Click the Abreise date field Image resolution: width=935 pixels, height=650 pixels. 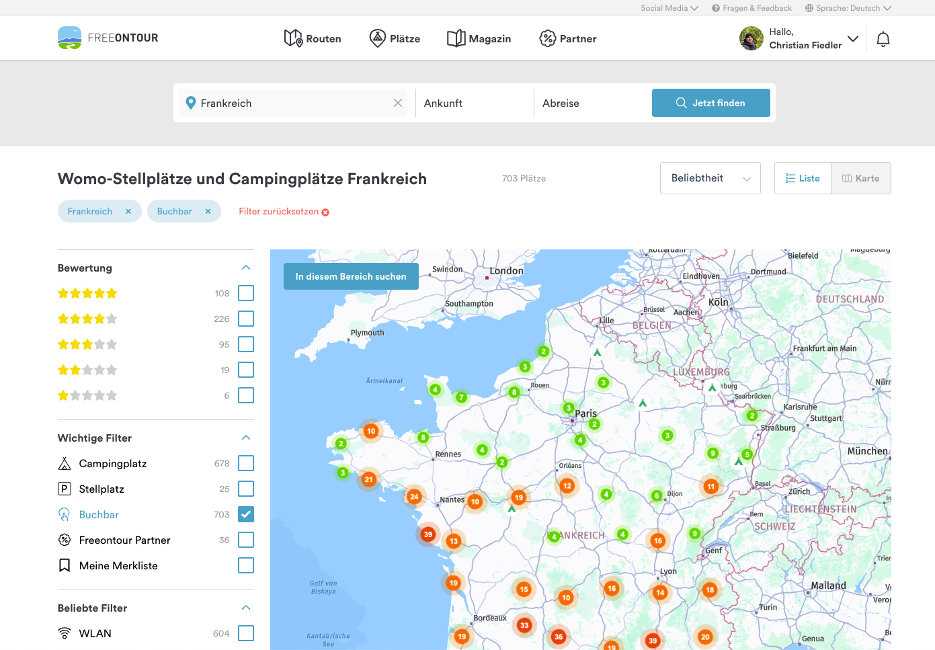[593, 103]
